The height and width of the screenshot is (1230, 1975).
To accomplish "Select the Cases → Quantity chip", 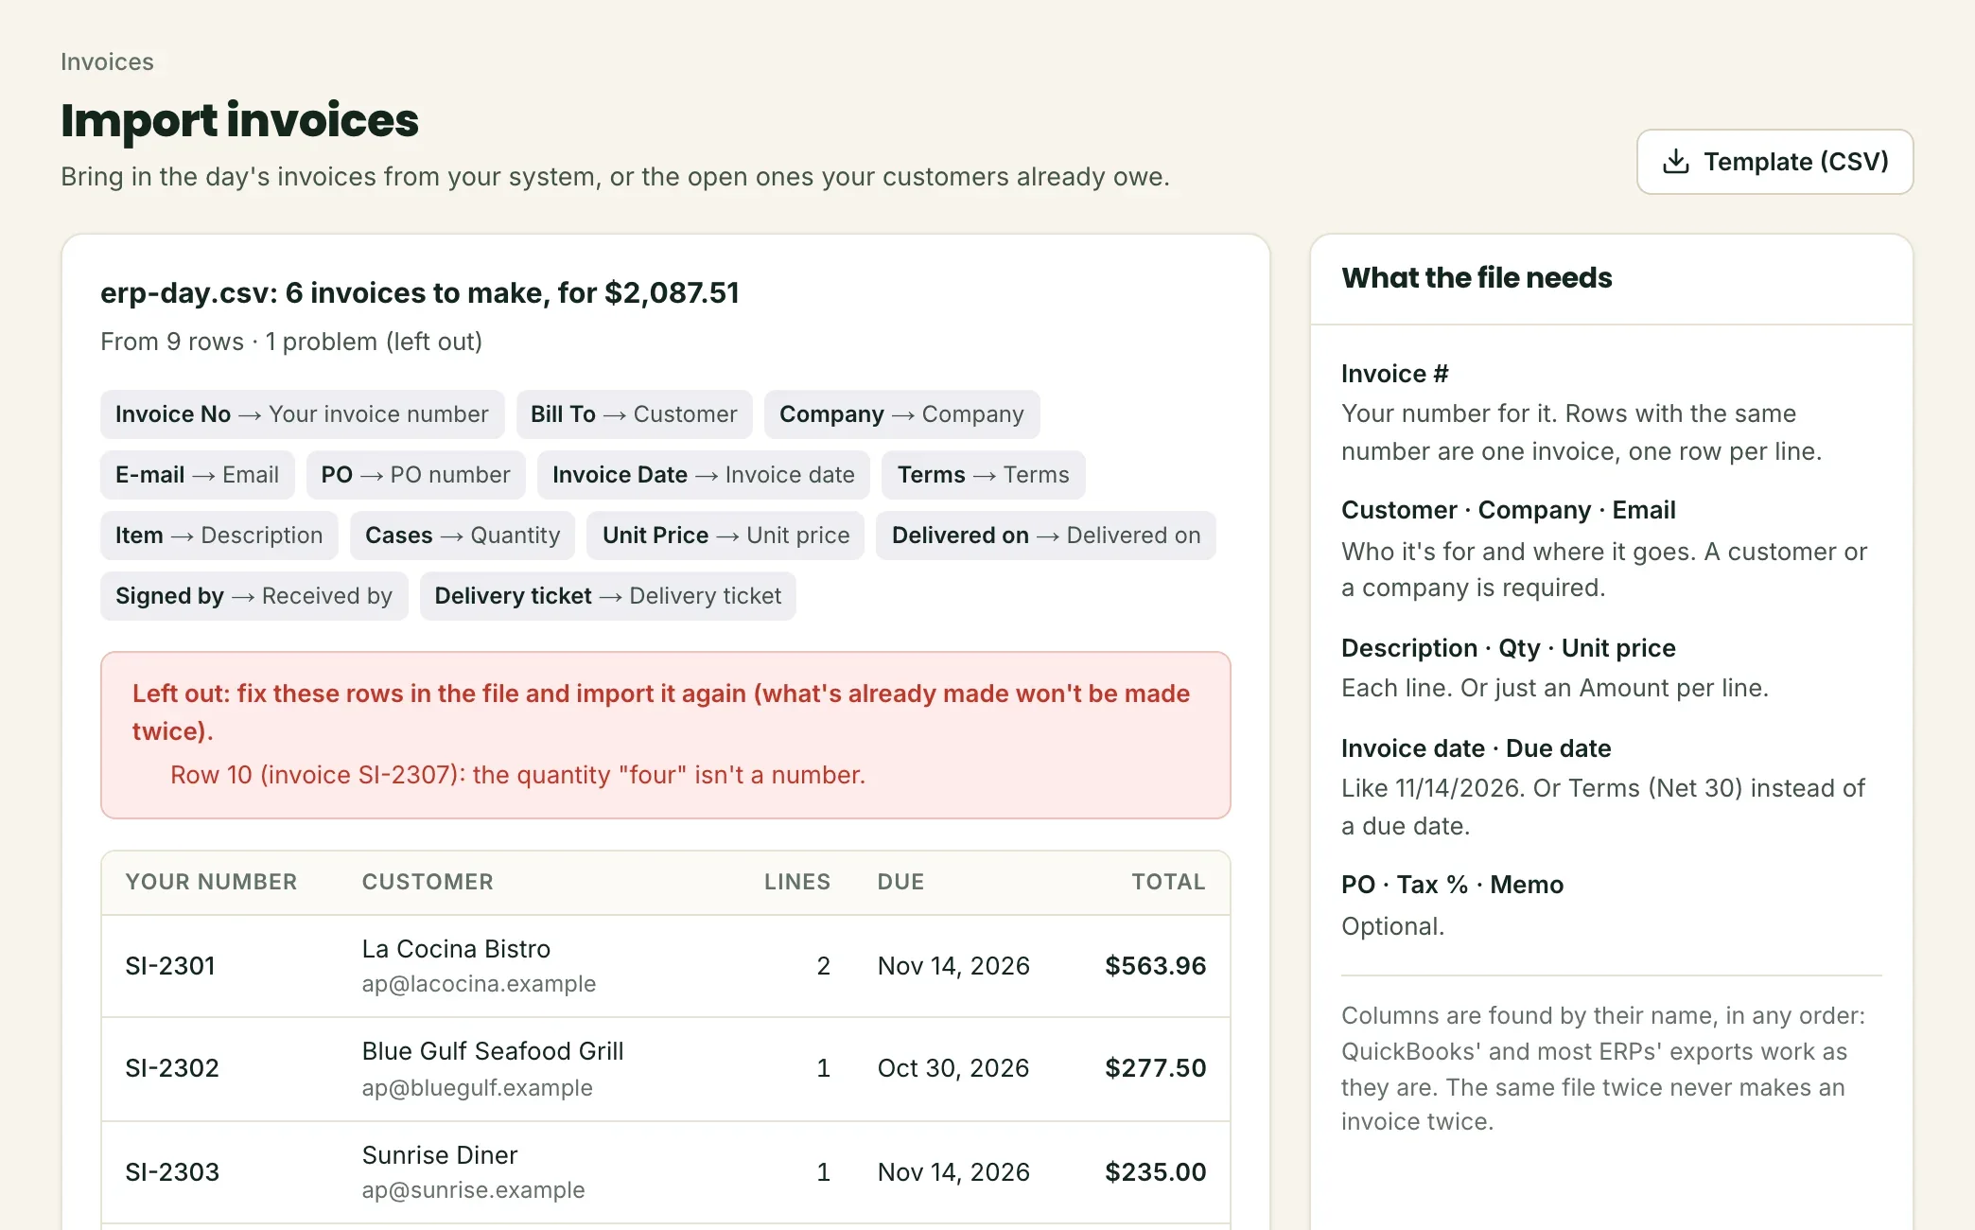I will click(x=463, y=536).
